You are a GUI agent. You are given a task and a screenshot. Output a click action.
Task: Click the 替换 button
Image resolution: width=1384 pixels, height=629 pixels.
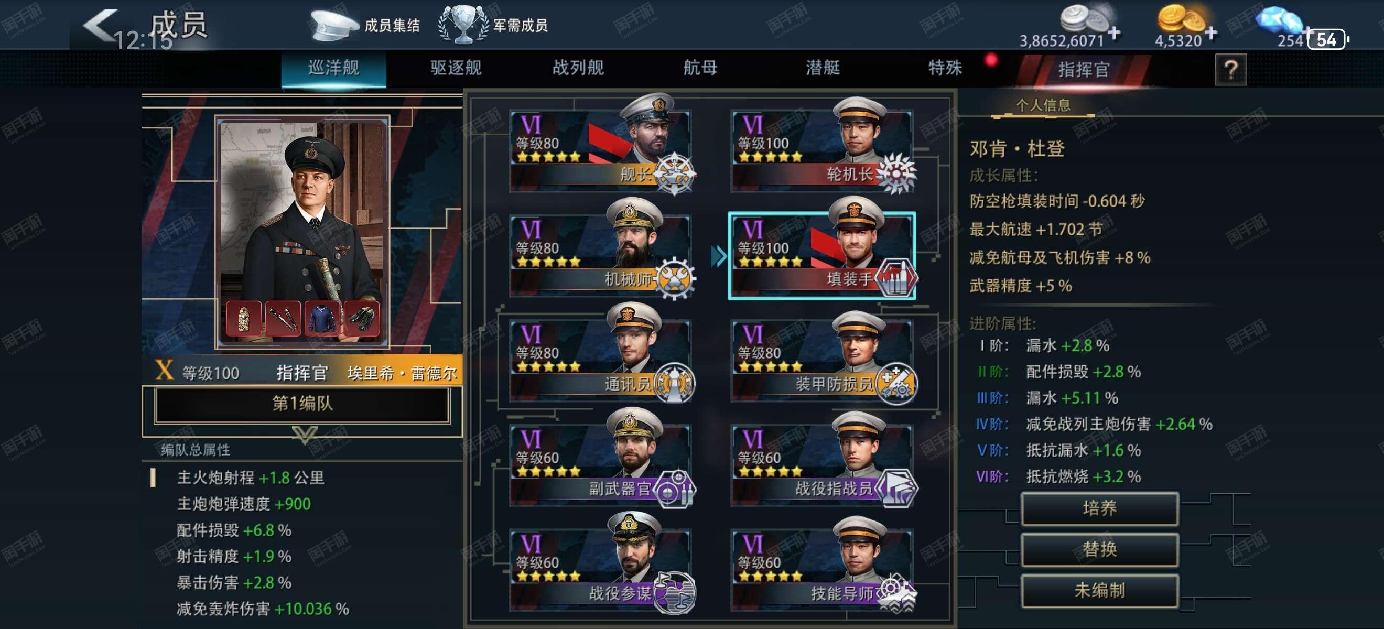1099,549
